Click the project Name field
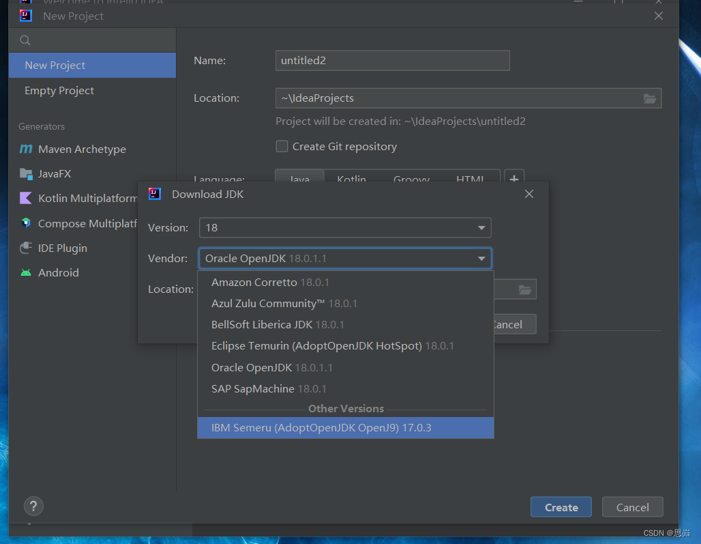 [x=393, y=60]
